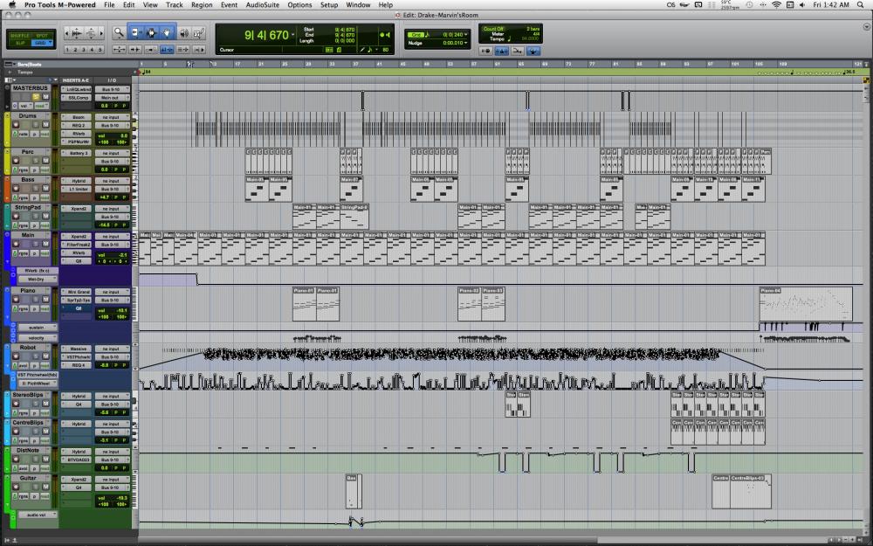Image resolution: width=873 pixels, height=546 pixels.
Task: Select the Scrubber speaker tool
Action: [x=182, y=33]
